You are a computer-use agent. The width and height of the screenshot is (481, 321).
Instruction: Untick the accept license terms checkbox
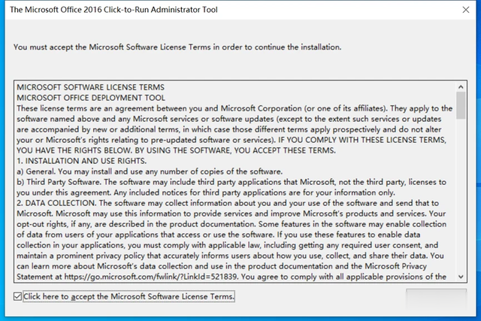coord(17,296)
